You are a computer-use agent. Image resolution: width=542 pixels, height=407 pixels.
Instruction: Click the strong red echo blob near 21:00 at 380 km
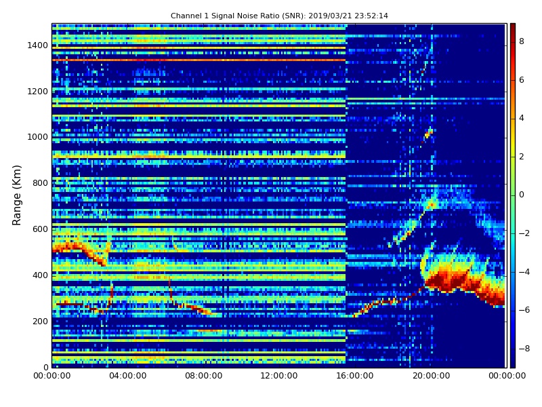[x=448, y=281]
